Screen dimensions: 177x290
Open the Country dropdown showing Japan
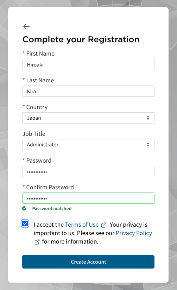click(88, 118)
